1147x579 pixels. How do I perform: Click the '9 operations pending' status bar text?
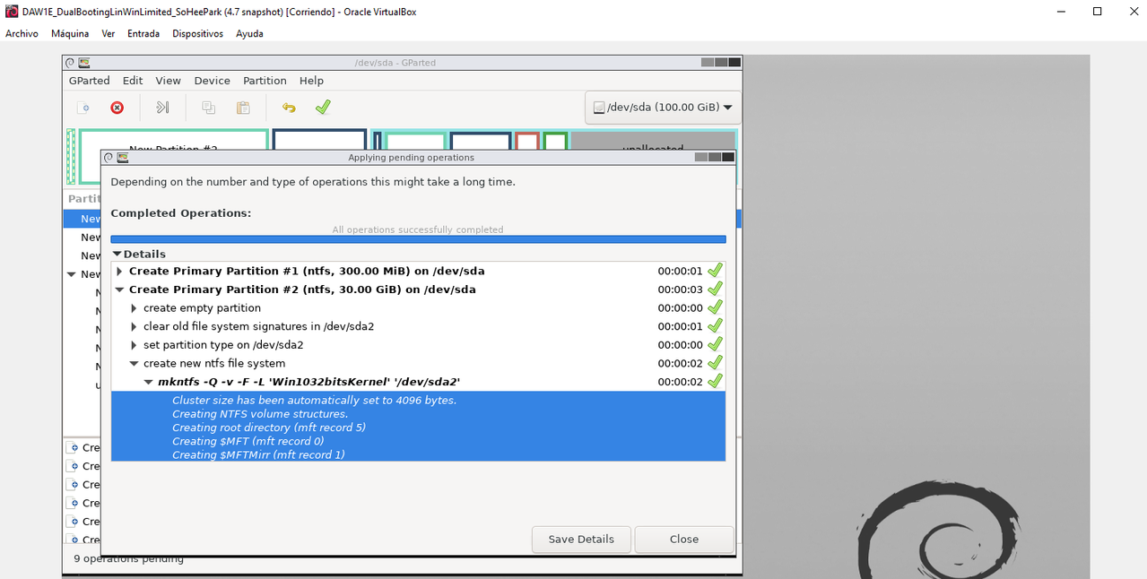(x=128, y=558)
